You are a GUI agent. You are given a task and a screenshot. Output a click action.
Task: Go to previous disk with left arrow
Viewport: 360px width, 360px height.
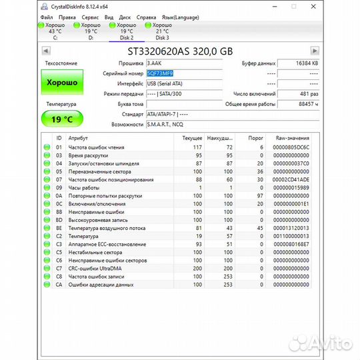[46, 51]
